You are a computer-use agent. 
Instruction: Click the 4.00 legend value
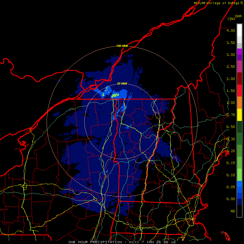pos(231,30)
